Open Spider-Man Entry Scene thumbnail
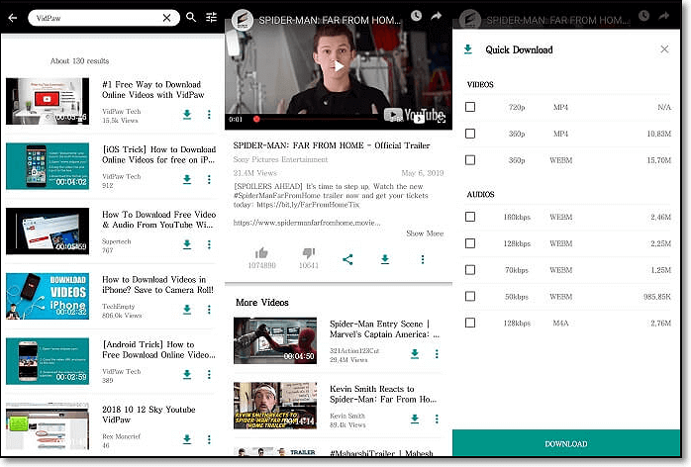The height and width of the screenshot is (467, 691). 275,340
